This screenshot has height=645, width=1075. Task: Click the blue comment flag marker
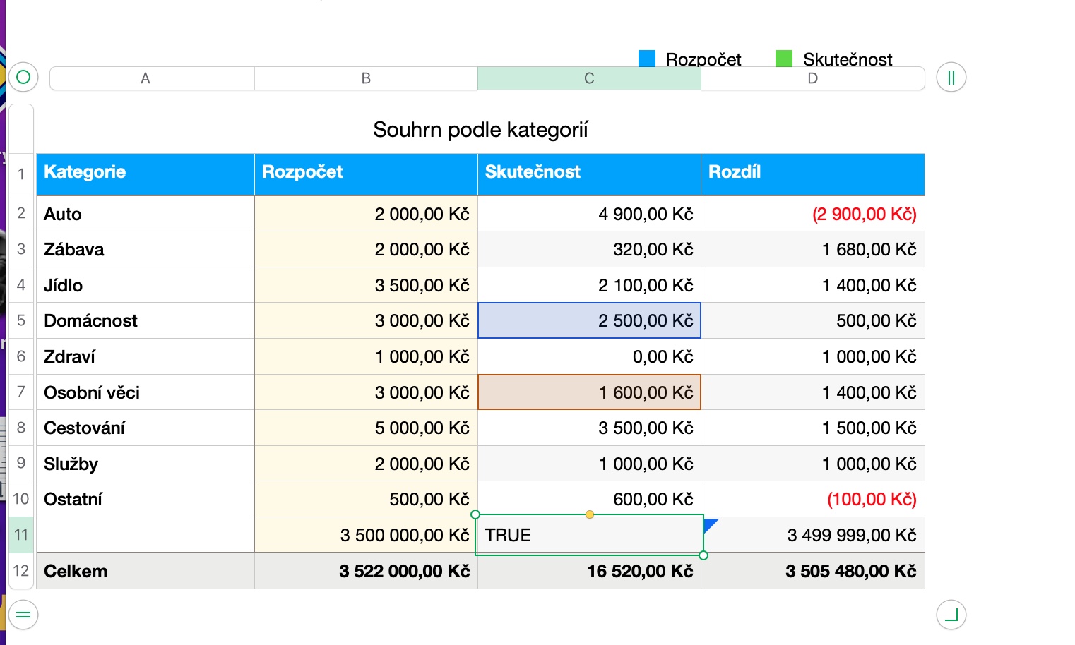(x=710, y=524)
